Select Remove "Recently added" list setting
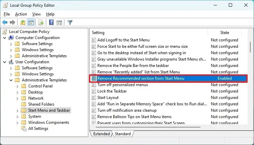 click(x=138, y=72)
